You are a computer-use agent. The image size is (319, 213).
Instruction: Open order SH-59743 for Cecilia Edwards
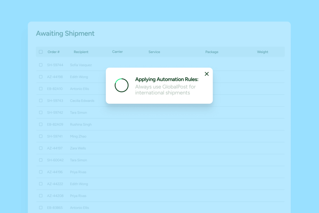55,101
